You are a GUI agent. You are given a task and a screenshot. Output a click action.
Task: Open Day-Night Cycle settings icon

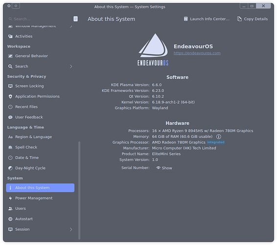click(10, 168)
